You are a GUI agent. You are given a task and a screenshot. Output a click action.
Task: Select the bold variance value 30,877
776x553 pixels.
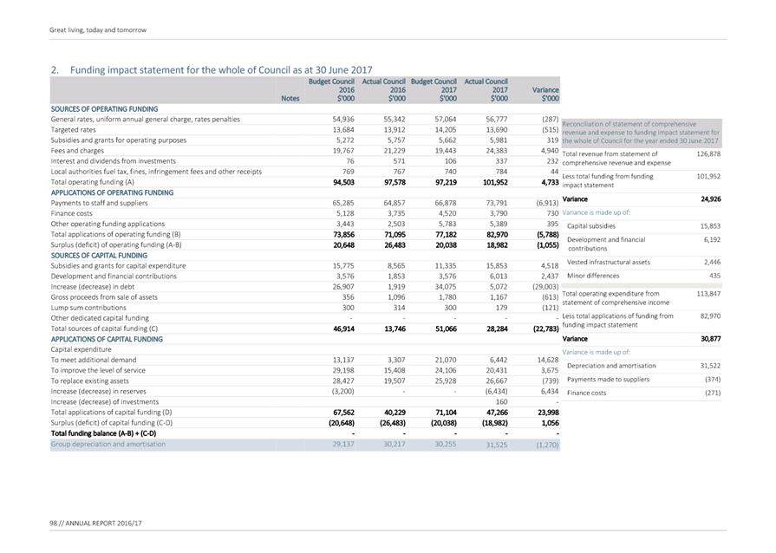click(711, 339)
